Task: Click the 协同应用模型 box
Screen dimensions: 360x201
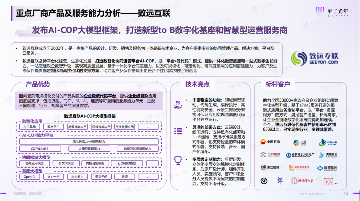Action: [34, 163]
